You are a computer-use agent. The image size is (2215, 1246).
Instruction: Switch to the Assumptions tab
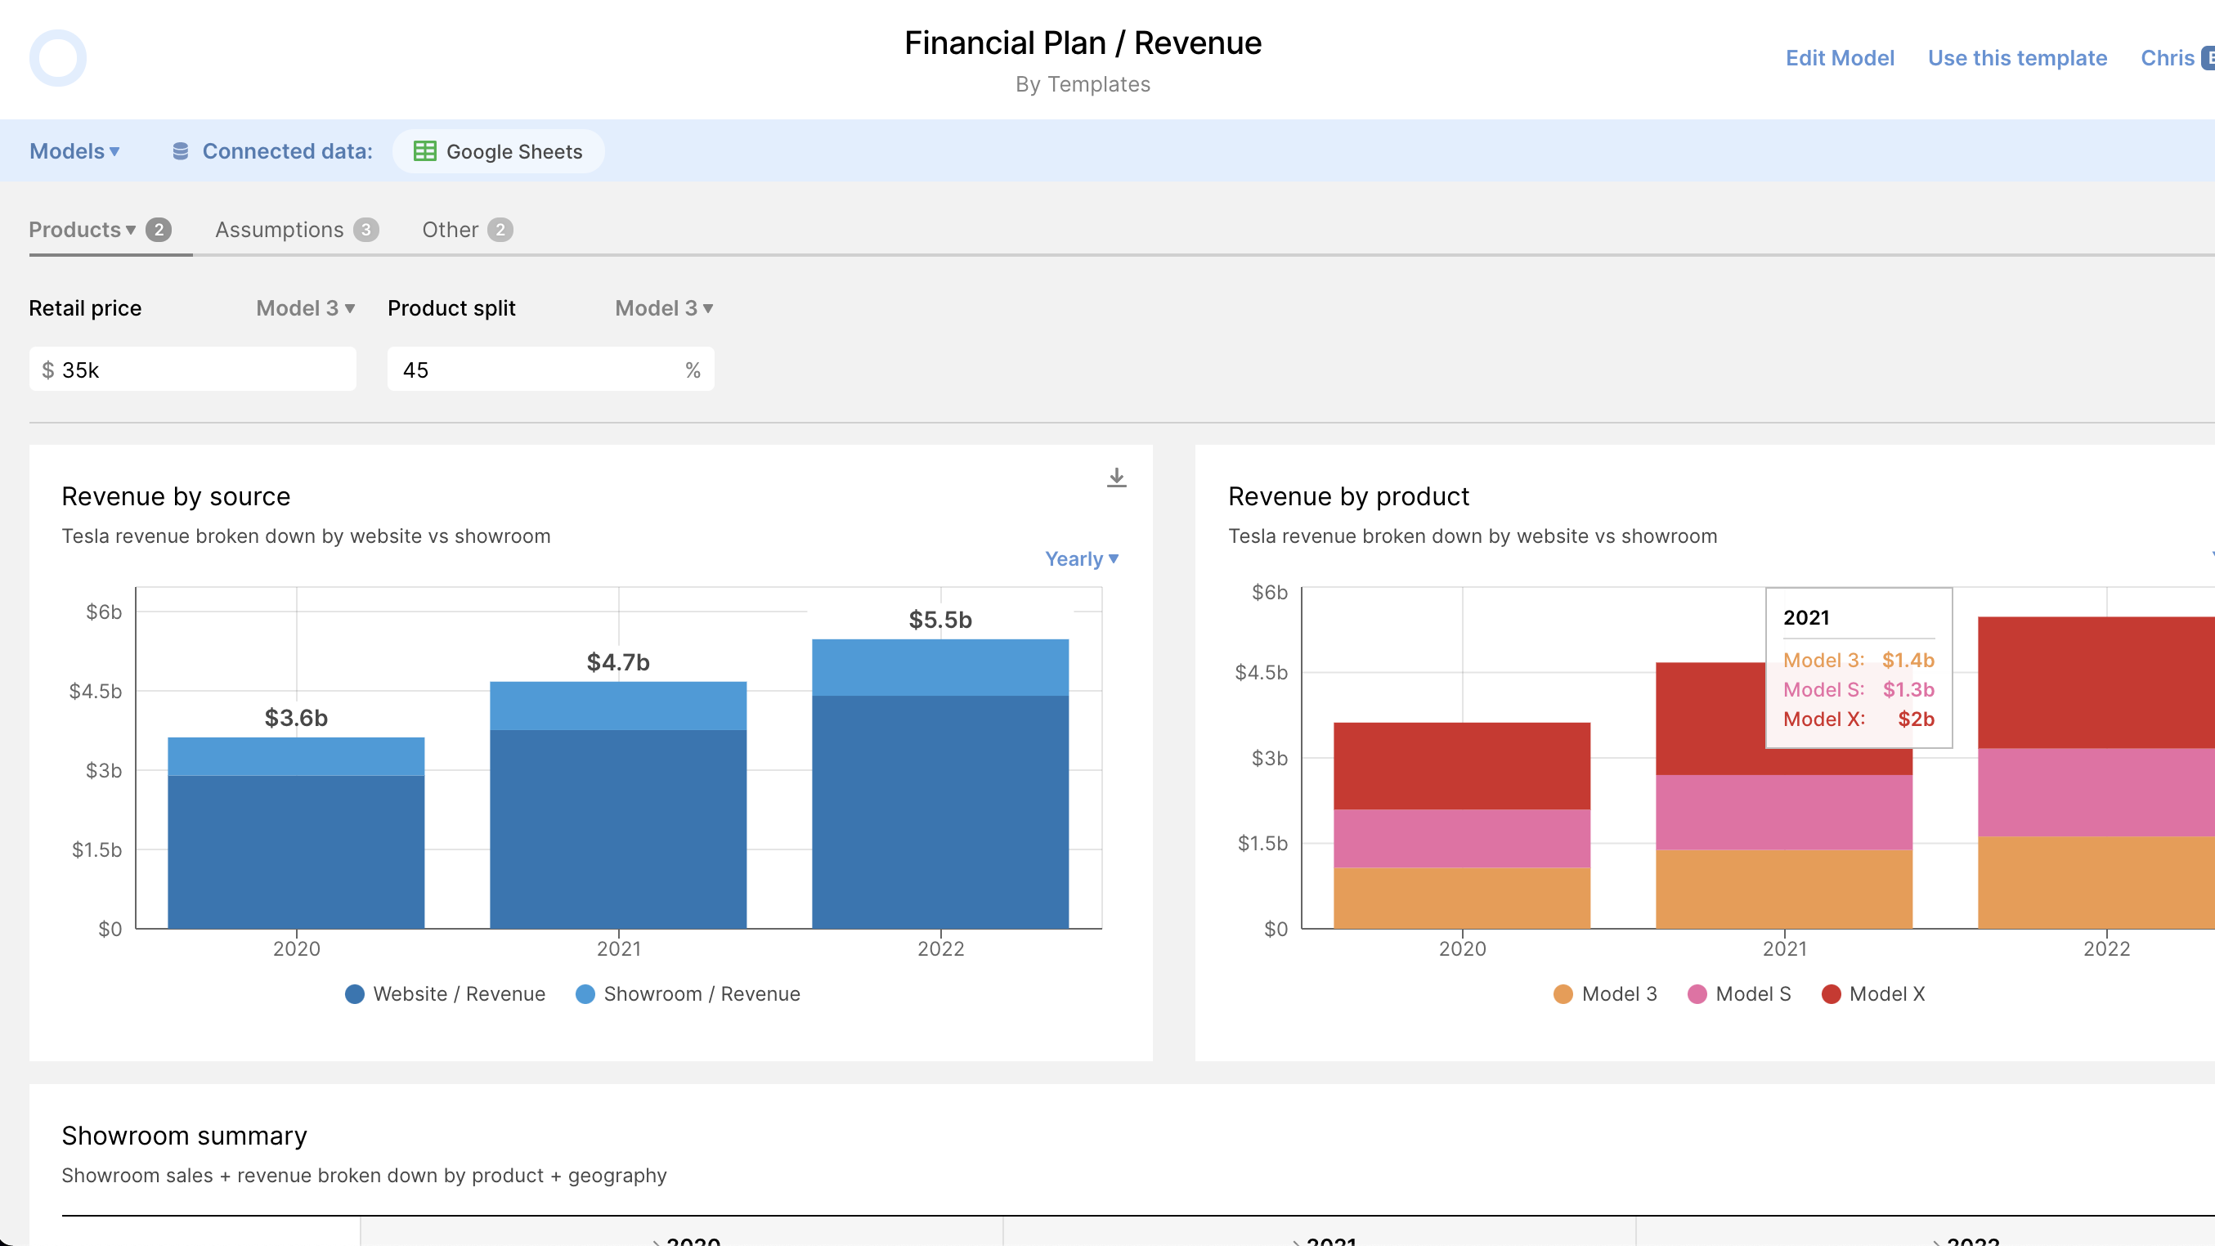tap(279, 230)
